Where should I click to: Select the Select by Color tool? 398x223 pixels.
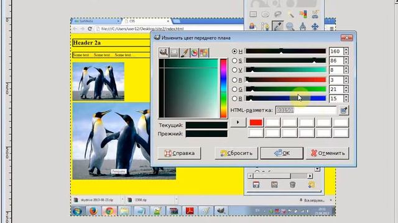pyautogui.click(x=303, y=14)
